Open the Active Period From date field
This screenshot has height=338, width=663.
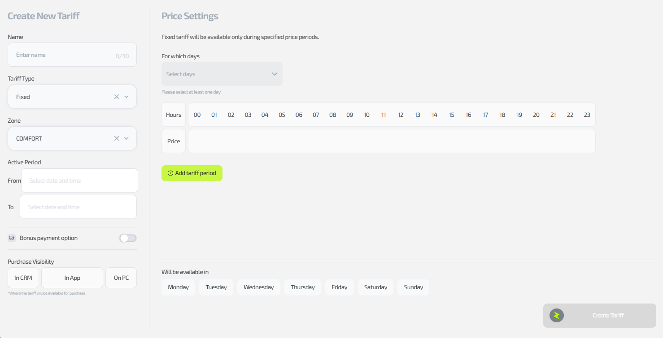[79, 181]
